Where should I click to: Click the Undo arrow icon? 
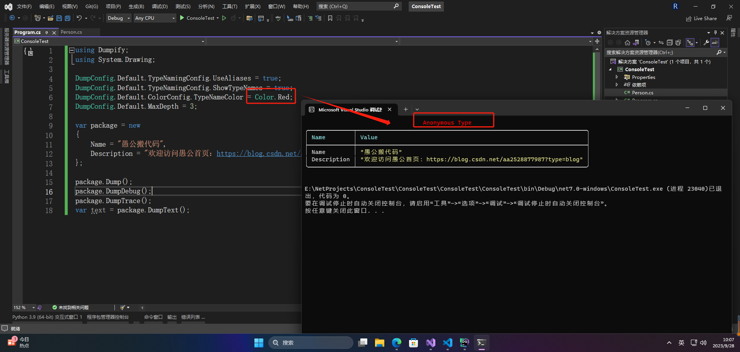[79, 18]
